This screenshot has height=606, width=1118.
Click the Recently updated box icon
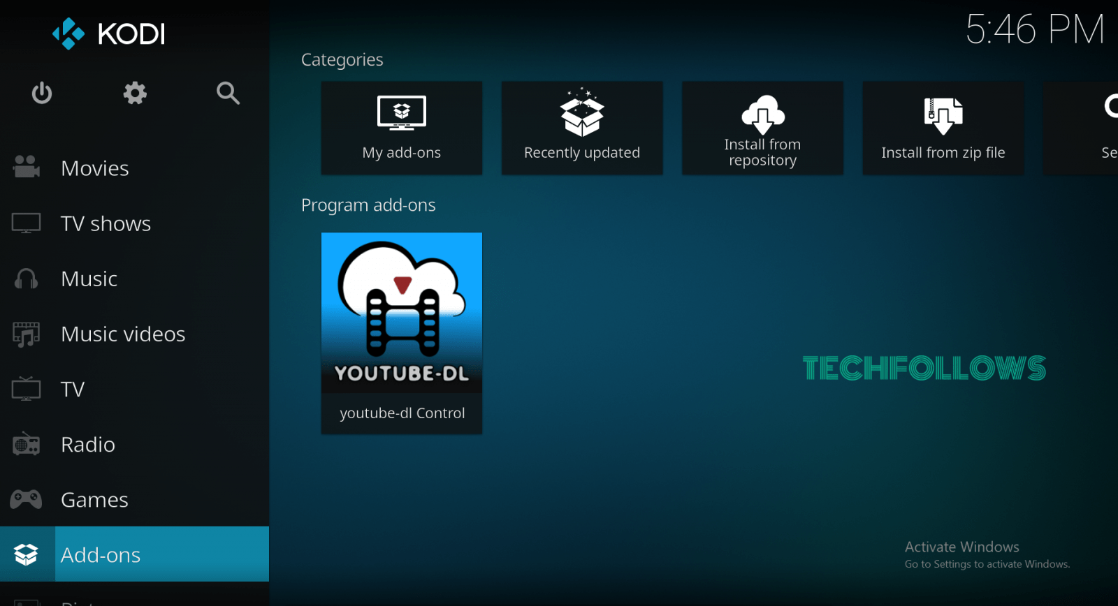click(x=582, y=112)
